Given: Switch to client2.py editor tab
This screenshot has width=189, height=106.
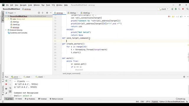Looking at the screenshot, I should [x=86, y=13].
